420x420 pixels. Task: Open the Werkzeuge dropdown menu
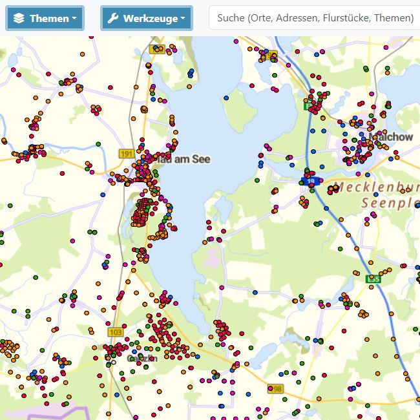[x=147, y=18]
